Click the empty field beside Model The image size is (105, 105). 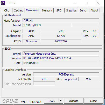(86, 25)
